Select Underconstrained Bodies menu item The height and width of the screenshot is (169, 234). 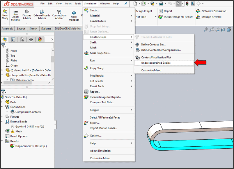pos(164,63)
